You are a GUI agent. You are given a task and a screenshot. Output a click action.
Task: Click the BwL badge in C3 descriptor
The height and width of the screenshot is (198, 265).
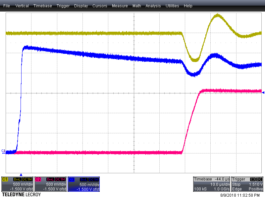(x=84, y=180)
